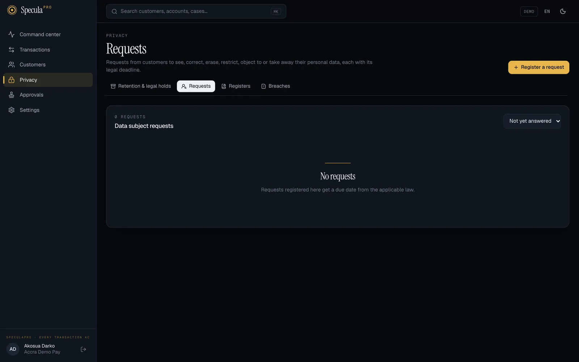This screenshot has width=579, height=362.
Task: Open the Not yet answered filter dropdown
Action: 532,121
